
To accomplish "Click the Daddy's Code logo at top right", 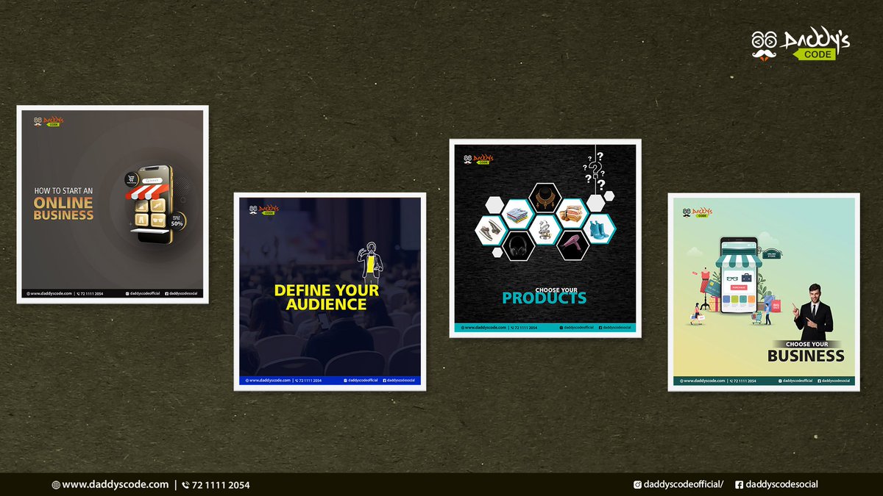I will (x=801, y=44).
